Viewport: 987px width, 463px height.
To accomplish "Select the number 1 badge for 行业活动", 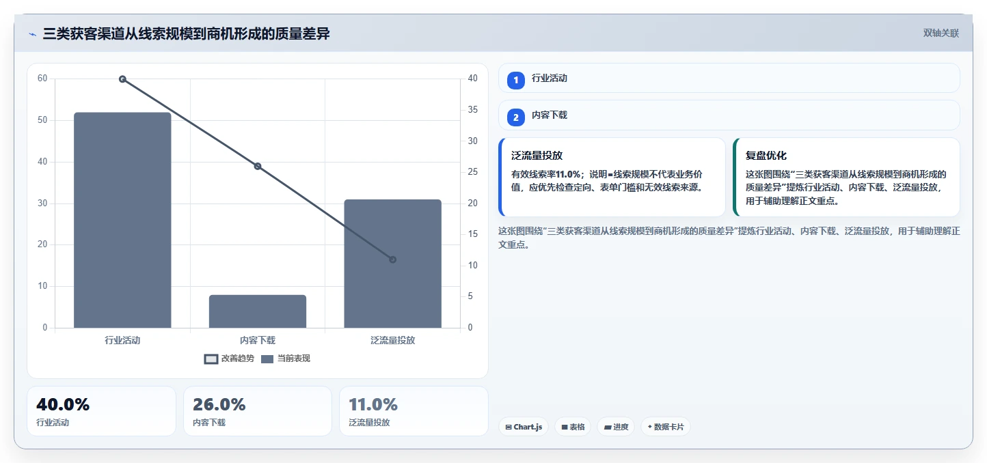I will (x=516, y=80).
